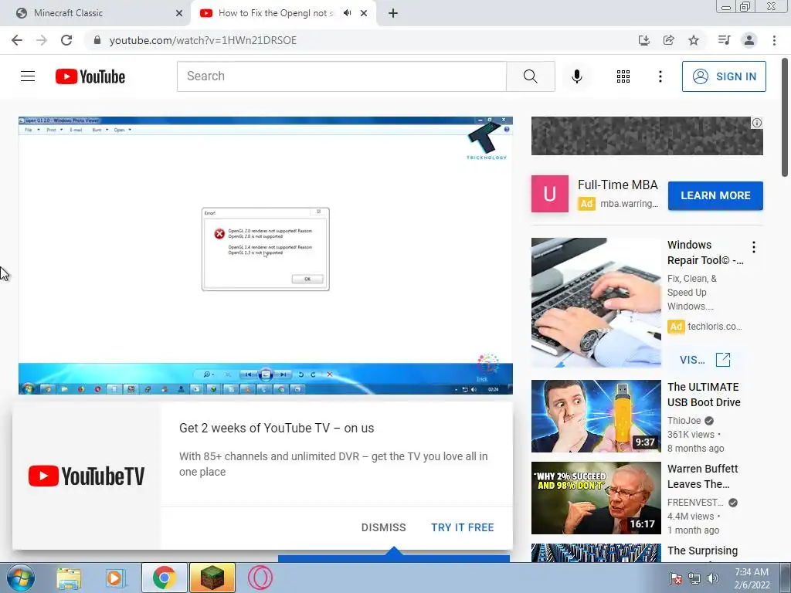791x593 pixels.
Task: Open Chrome profile avatar
Action: (749, 40)
